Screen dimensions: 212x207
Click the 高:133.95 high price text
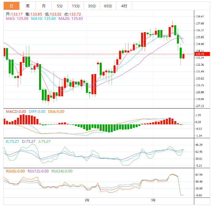pyautogui.click(x=34, y=14)
